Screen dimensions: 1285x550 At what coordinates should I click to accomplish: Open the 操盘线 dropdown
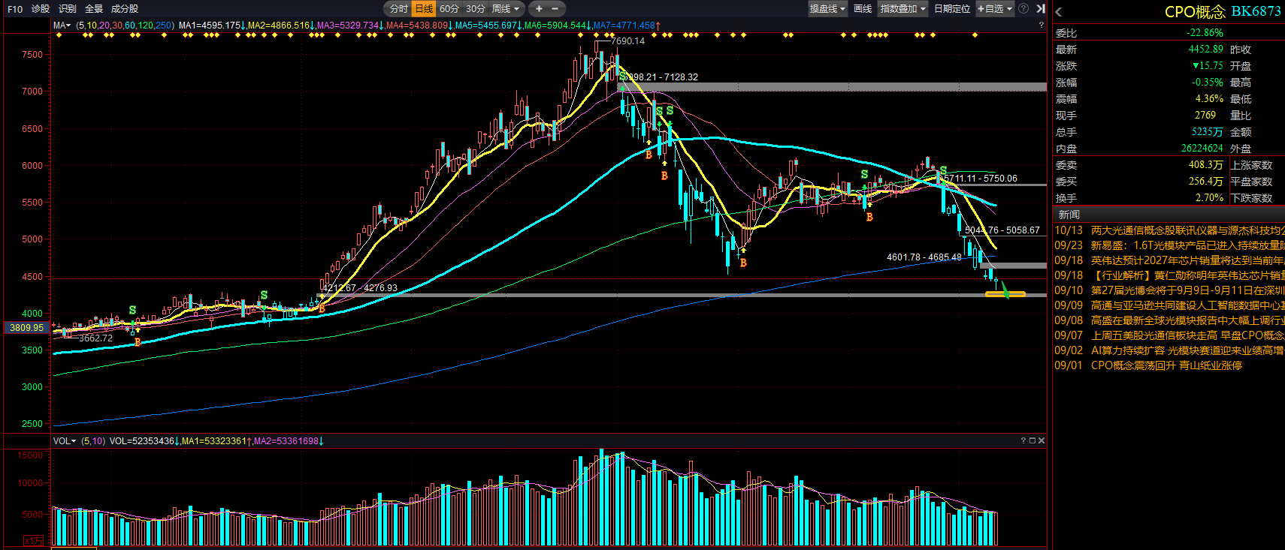coord(827,9)
